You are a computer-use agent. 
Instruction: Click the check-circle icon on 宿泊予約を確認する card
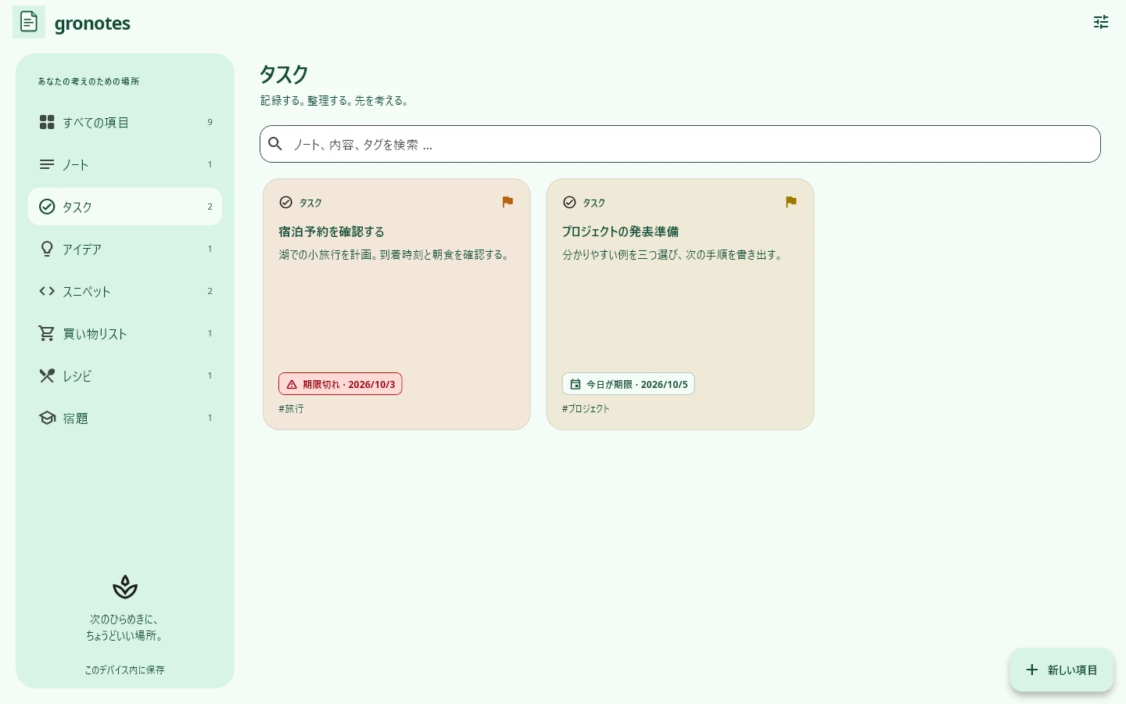click(285, 203)
